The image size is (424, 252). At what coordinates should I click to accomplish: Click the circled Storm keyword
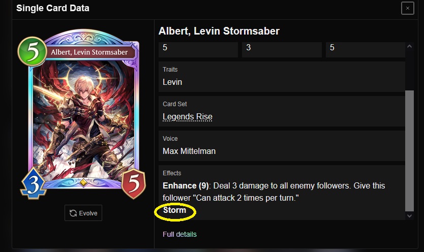175,210
